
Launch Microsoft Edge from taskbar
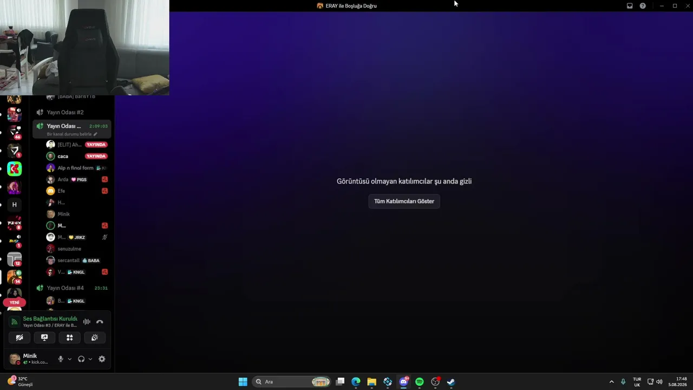coord(356,382)
